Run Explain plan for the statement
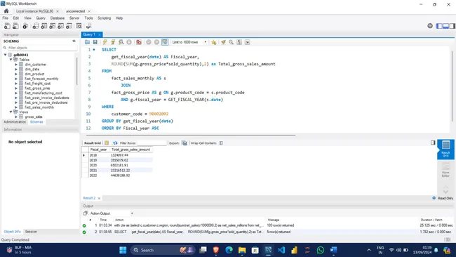This screenshot has width=456, height=257. (121, 42)
